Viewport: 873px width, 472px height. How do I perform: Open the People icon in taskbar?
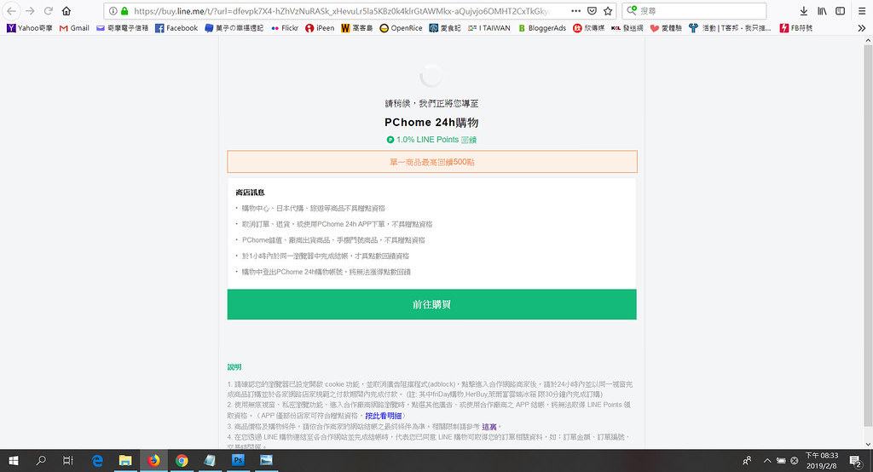click(x=747, y=460)
